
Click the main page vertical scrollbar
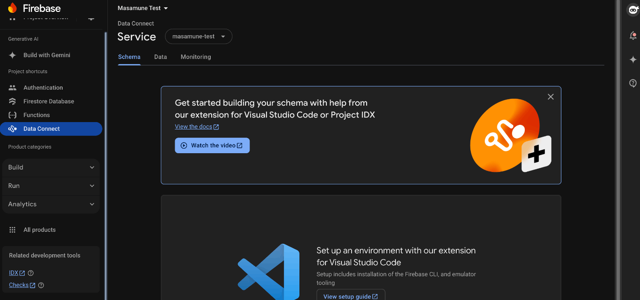pyautogui.click(x=619, y=150)
